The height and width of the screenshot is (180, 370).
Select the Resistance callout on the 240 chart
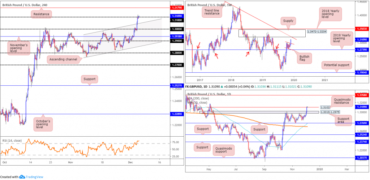tap(42, 14)
